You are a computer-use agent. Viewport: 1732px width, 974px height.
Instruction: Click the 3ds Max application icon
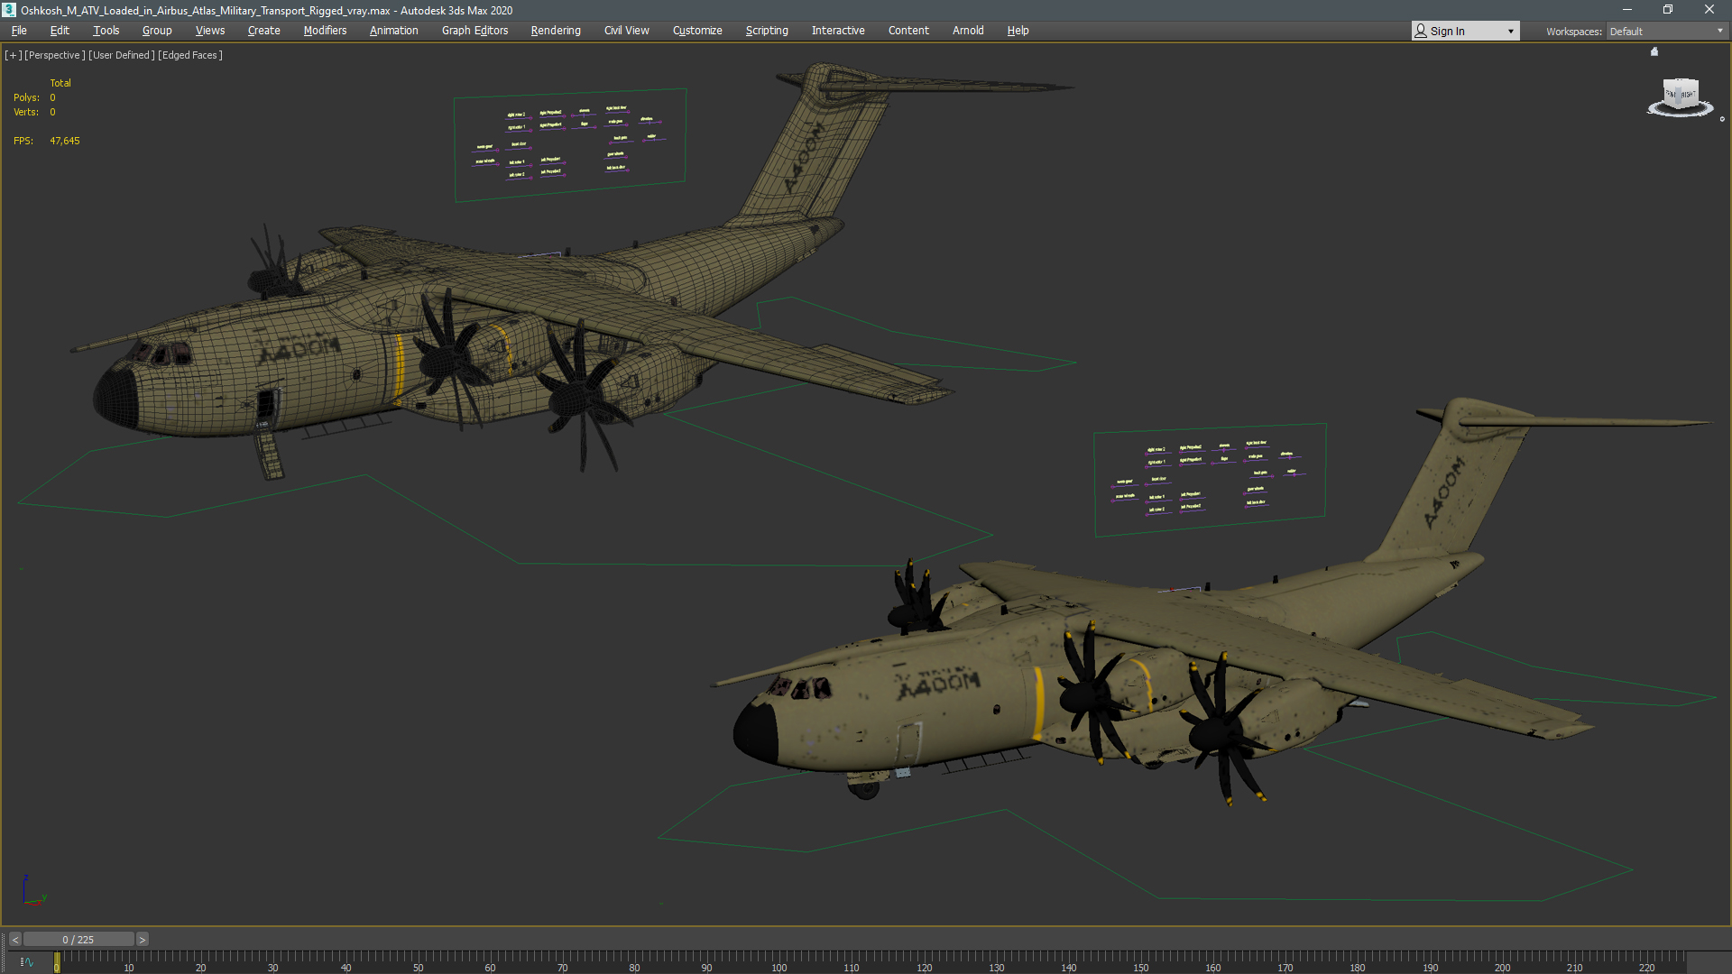click(9, 10)
